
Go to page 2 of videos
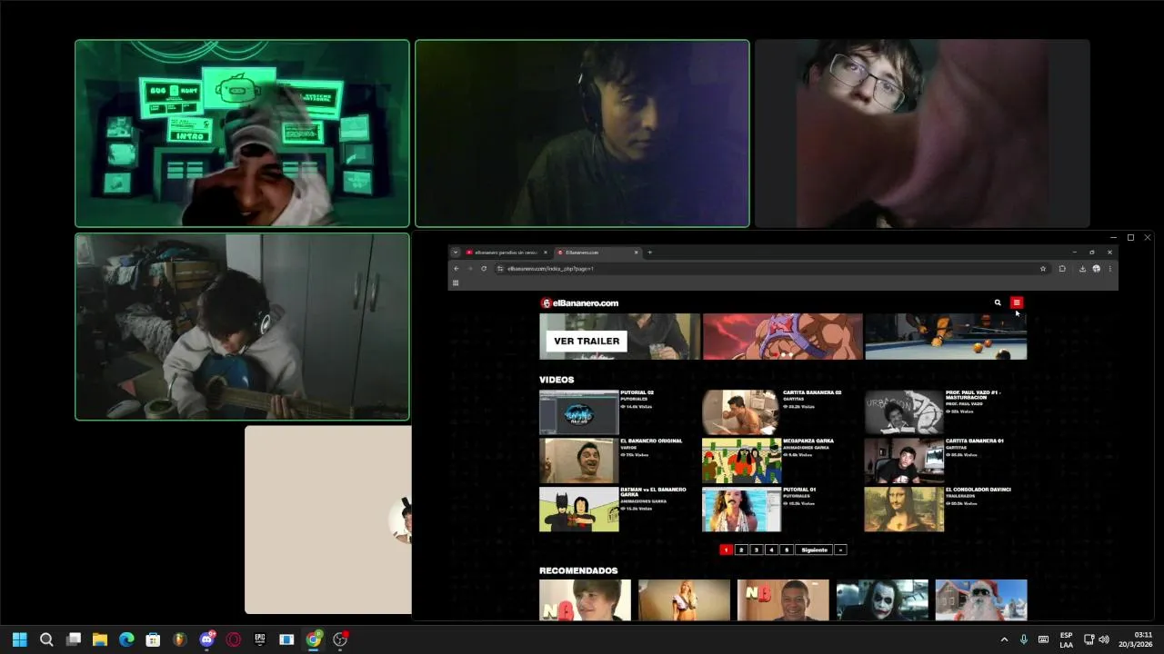(x=741, y=550)
